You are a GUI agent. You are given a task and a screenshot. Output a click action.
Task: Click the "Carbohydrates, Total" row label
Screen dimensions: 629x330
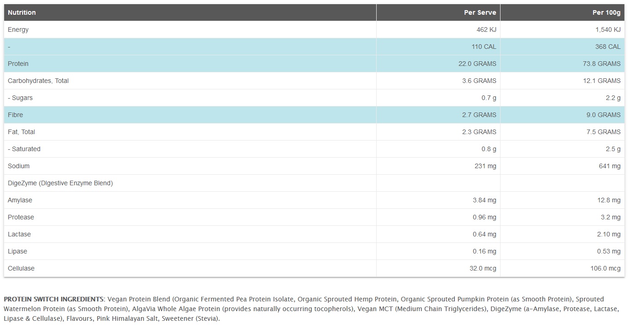pos(38,81)
